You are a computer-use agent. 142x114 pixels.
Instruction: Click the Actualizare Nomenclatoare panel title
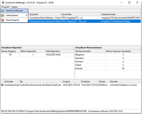click(88, 47)
